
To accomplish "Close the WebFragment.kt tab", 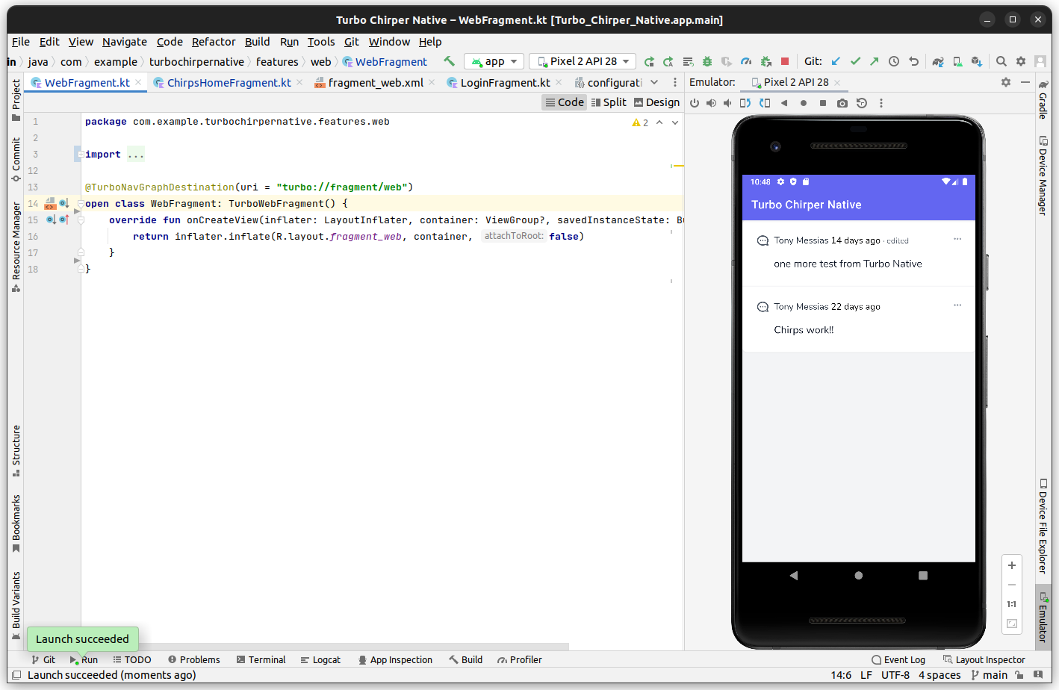I will [x=138, y=83].
